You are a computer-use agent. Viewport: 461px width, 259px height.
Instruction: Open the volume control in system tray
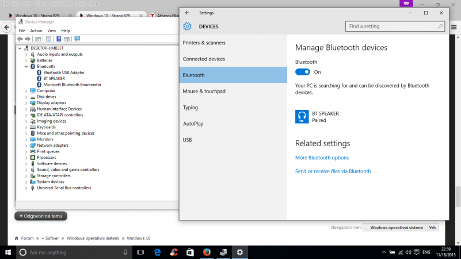(x=408, y=252)
